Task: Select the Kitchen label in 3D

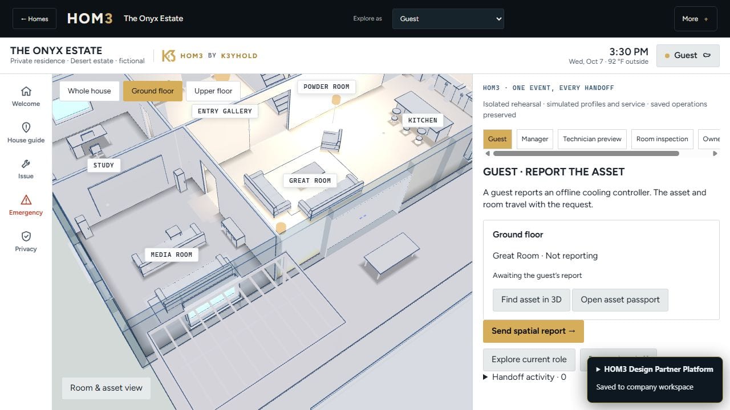Action: (x=423, y=120)
